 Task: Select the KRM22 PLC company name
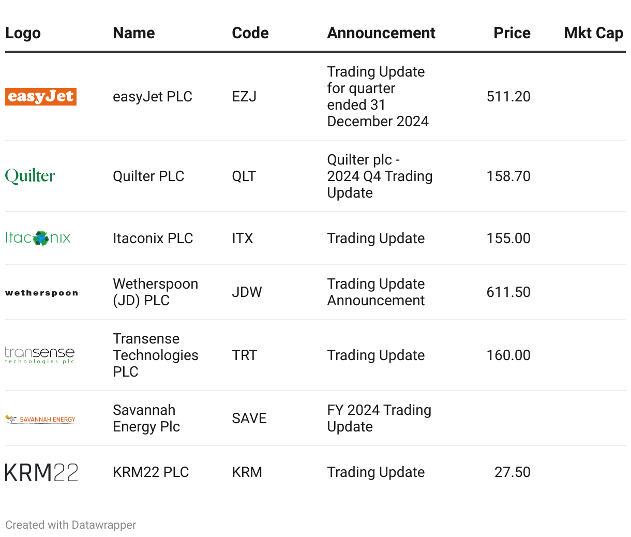point(151,472)
